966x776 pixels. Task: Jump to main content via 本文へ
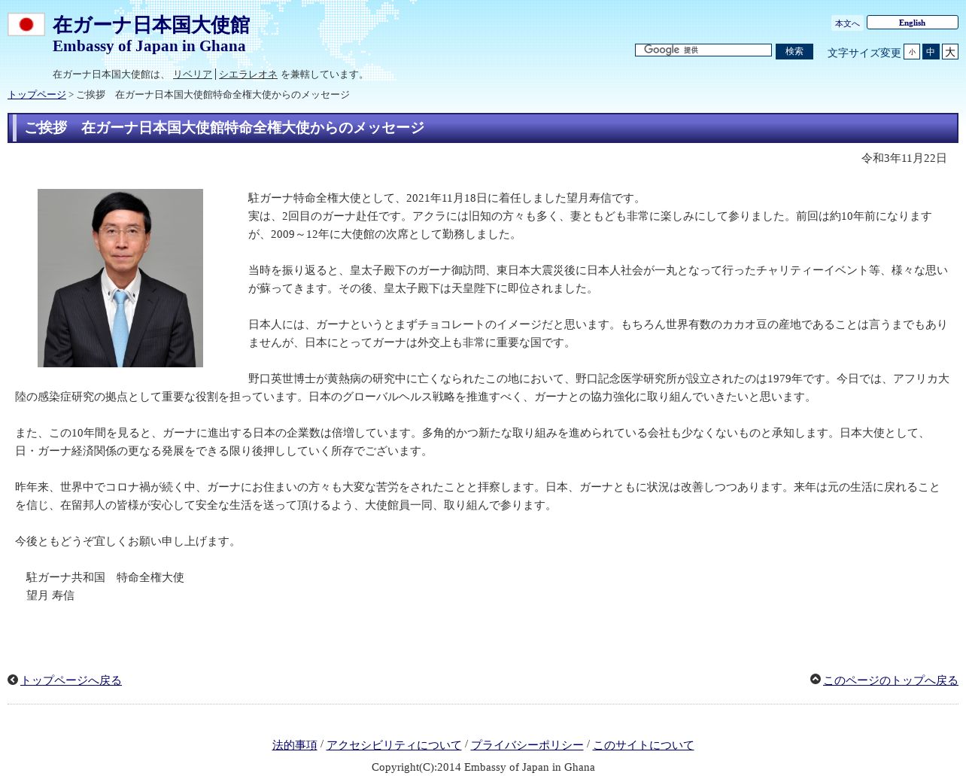tap(847, 23)
